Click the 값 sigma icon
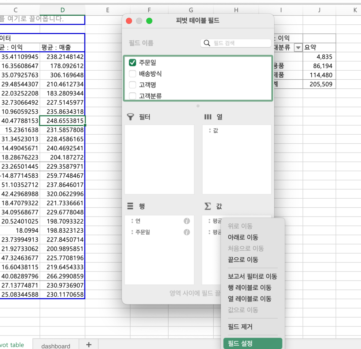Viewport: 361px width, 349px height. click(208, 206)
